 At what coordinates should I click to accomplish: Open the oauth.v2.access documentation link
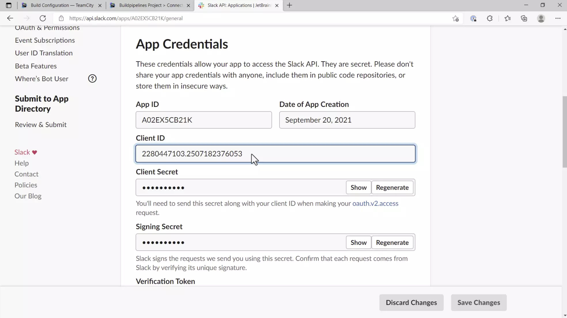(375, 203)
